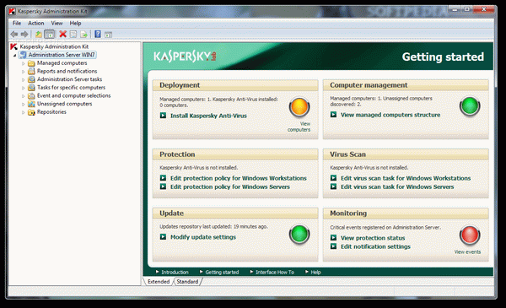Open the Action menu
The width and height of the screenshot is (506, 308).
(35, 23)
